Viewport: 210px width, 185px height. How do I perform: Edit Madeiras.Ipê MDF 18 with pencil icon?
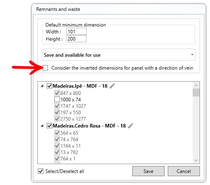112,86
